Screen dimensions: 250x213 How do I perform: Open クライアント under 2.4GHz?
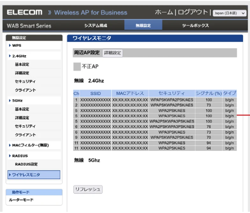click(x=26, y=90)
